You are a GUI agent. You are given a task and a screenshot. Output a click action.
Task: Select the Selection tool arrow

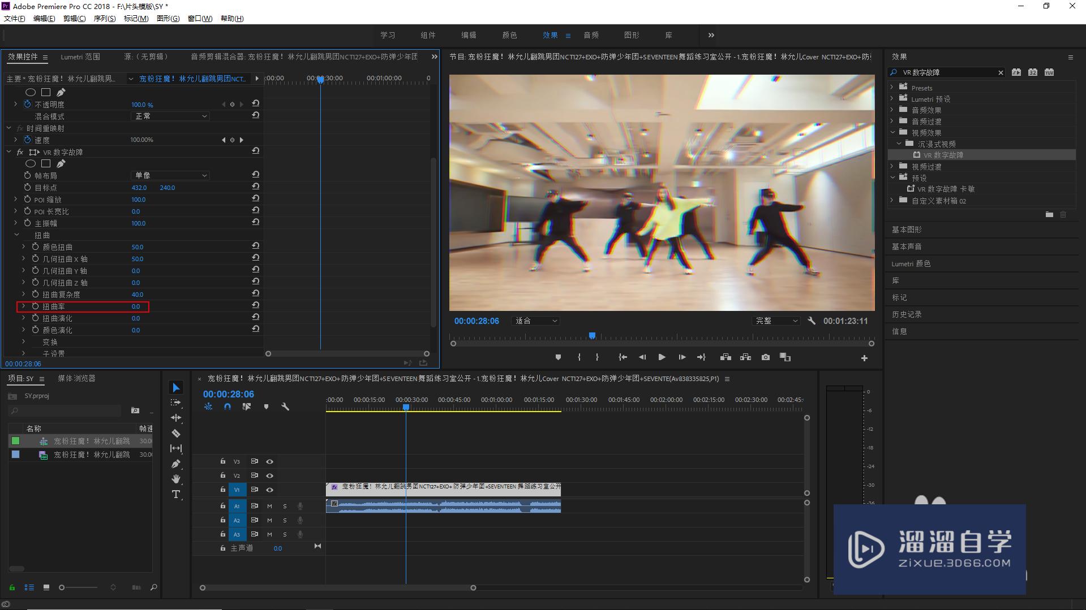tap(176, 387)
